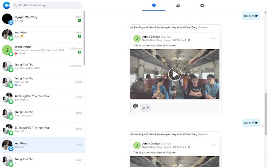Click the second post video thumbnail
This screenshot has height=167, width=268.
[x=175, y=162]
